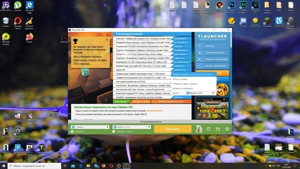Image resolution: width=300 pixels, height=169 pixels.
Task: Open Discord desktop shortcut
Action: click(x=243, y=22)
